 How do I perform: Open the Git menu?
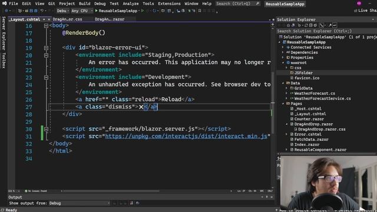[51, 4]
